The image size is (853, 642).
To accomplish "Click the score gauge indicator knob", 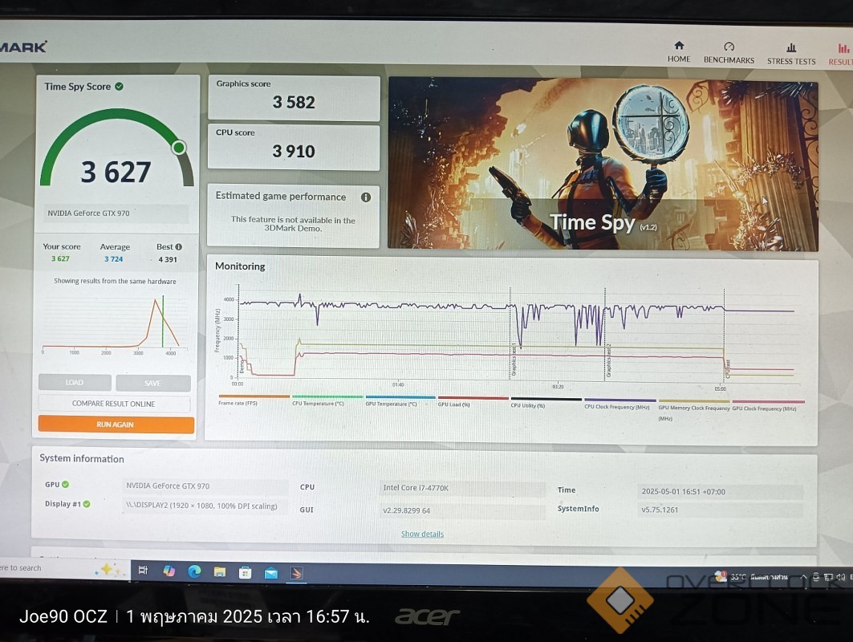I will (178, 148).
